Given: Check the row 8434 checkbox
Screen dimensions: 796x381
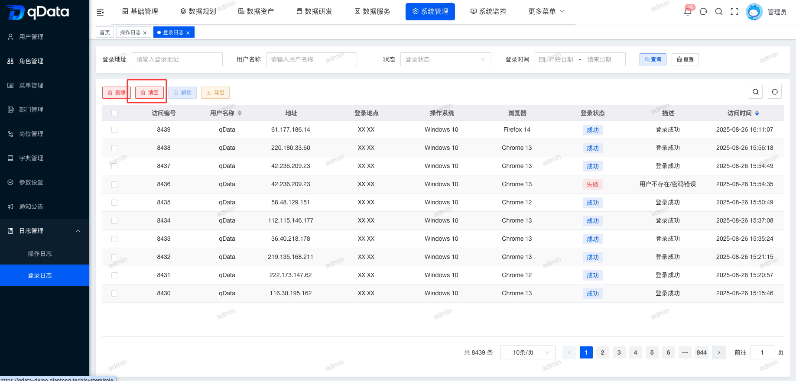Looking at the screenshot, I should coord(114,221).
